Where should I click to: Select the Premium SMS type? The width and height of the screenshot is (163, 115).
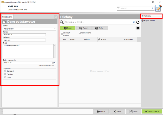tap(5, 74)
